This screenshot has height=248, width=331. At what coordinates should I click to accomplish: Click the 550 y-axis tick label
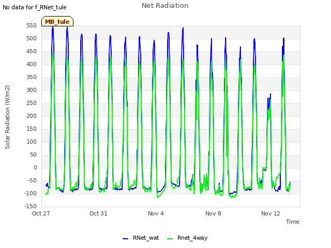32,25
